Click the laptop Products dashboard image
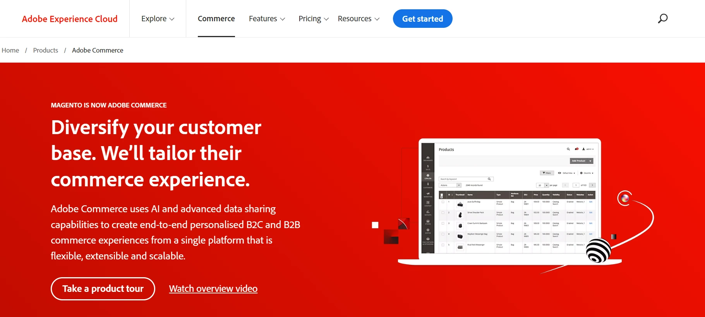Screen dimensions: 705x317 coord(510,201)
